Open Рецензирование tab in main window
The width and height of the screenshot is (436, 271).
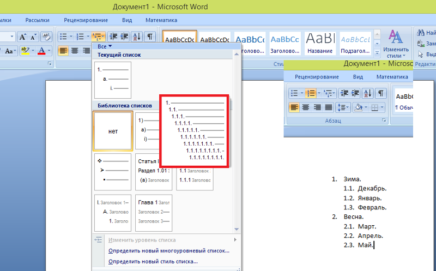pyautogui.click(x=86, y=20)
